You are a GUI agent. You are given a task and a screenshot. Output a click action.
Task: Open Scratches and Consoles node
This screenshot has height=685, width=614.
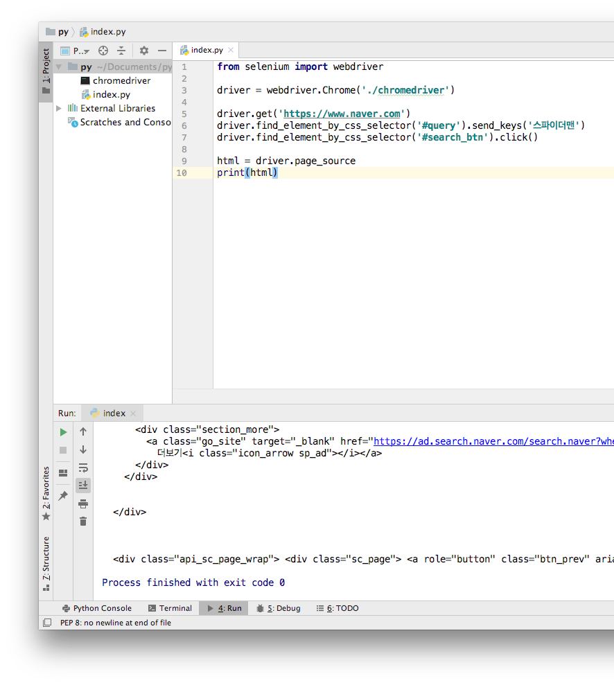point(119,123)
